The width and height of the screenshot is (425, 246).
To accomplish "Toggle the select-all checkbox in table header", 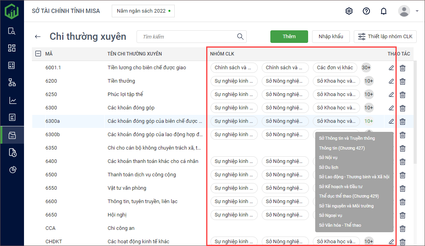I will tap(38, 54).
